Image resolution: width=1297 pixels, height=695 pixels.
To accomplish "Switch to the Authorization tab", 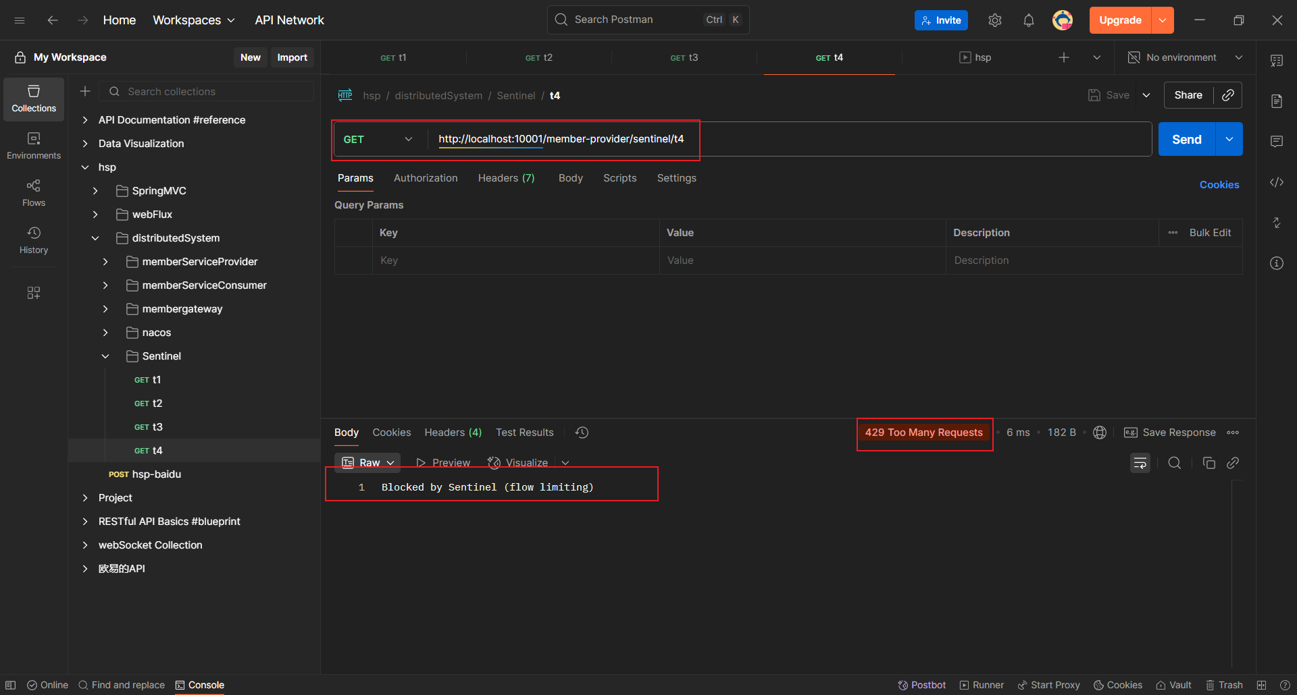I will point(426,178).
